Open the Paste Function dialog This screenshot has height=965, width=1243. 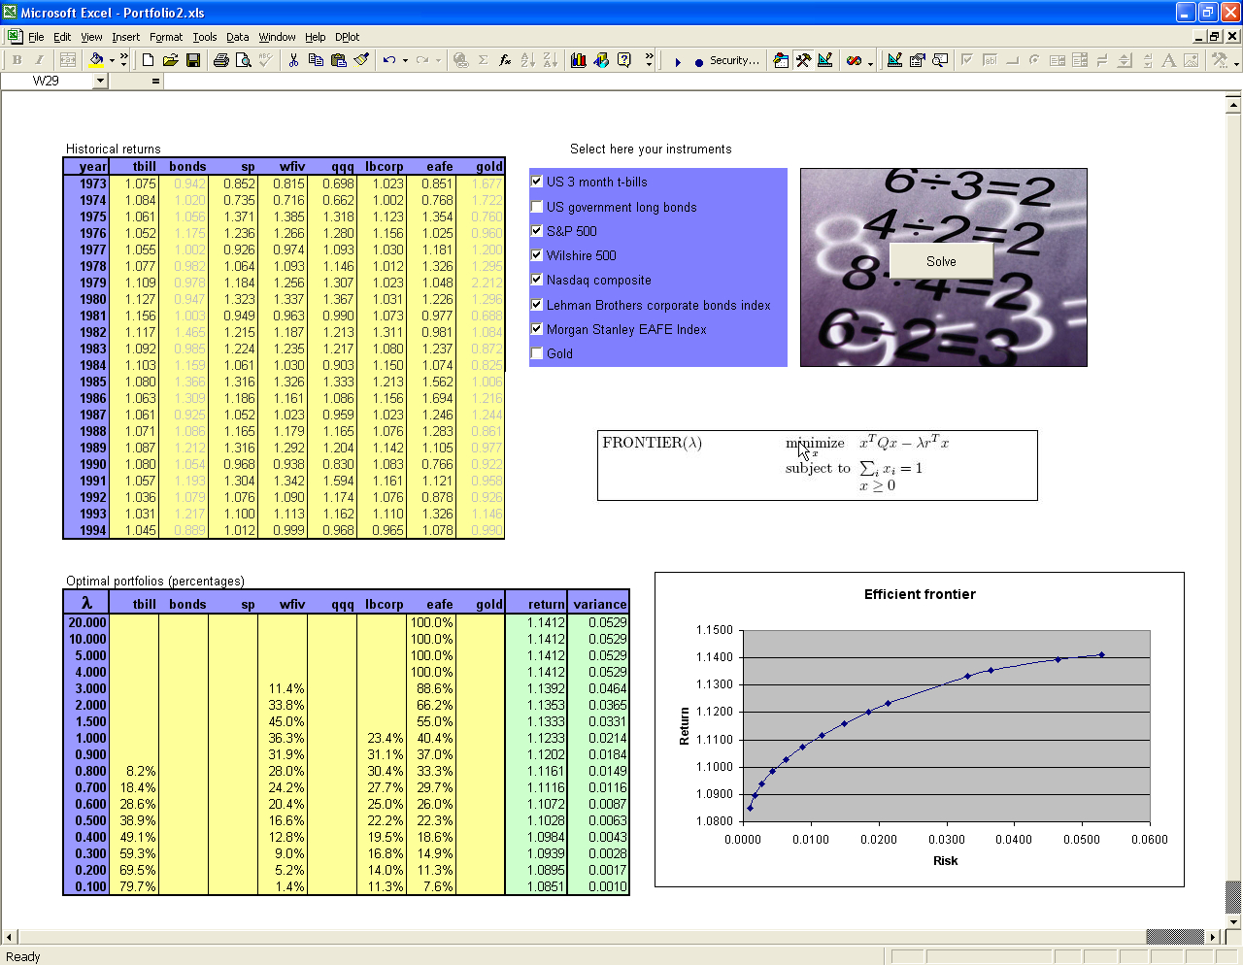[505, 59]
